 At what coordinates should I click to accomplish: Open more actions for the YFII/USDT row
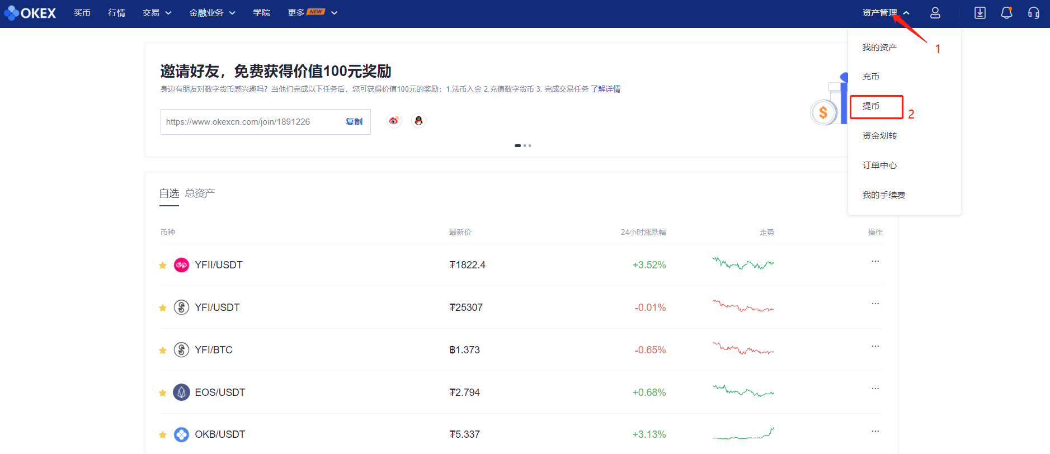[x=875, y=261]
